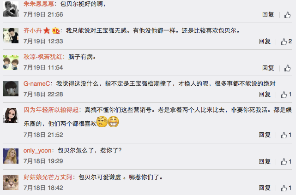The image size is (296, 195).
Task: Open only_yoon username link
Action: pyautogui.click(x=37, y=151)
